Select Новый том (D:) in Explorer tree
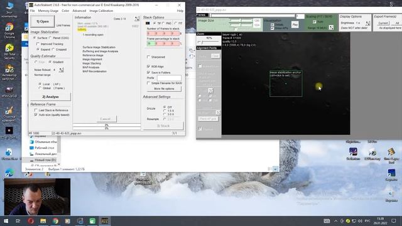402x226 pixels. [43, 160]
